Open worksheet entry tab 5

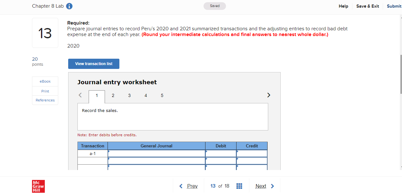(162, 95)
